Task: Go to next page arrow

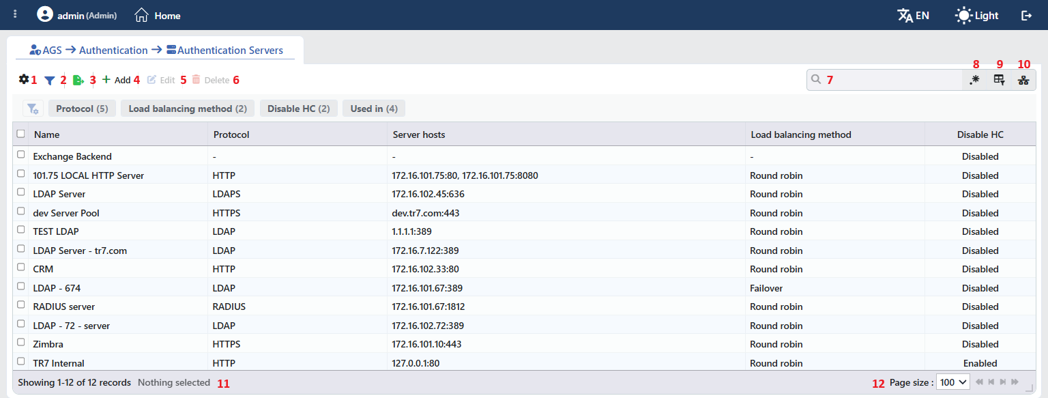Action: click(1003, 382)
